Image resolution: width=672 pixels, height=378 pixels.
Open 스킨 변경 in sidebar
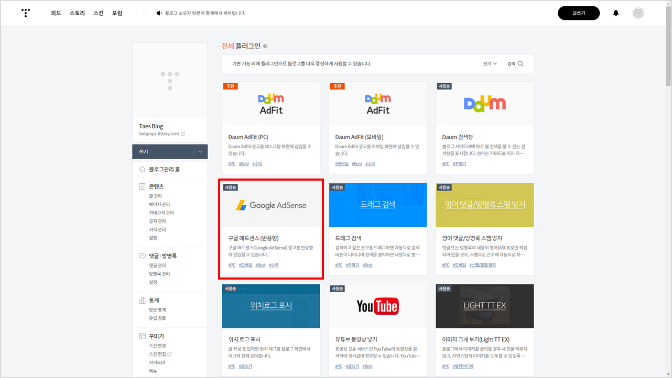point(157,346)
